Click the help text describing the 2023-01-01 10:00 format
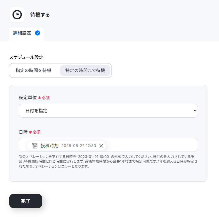Viewport: 219px width, 217px height. [x=108, y=161]
